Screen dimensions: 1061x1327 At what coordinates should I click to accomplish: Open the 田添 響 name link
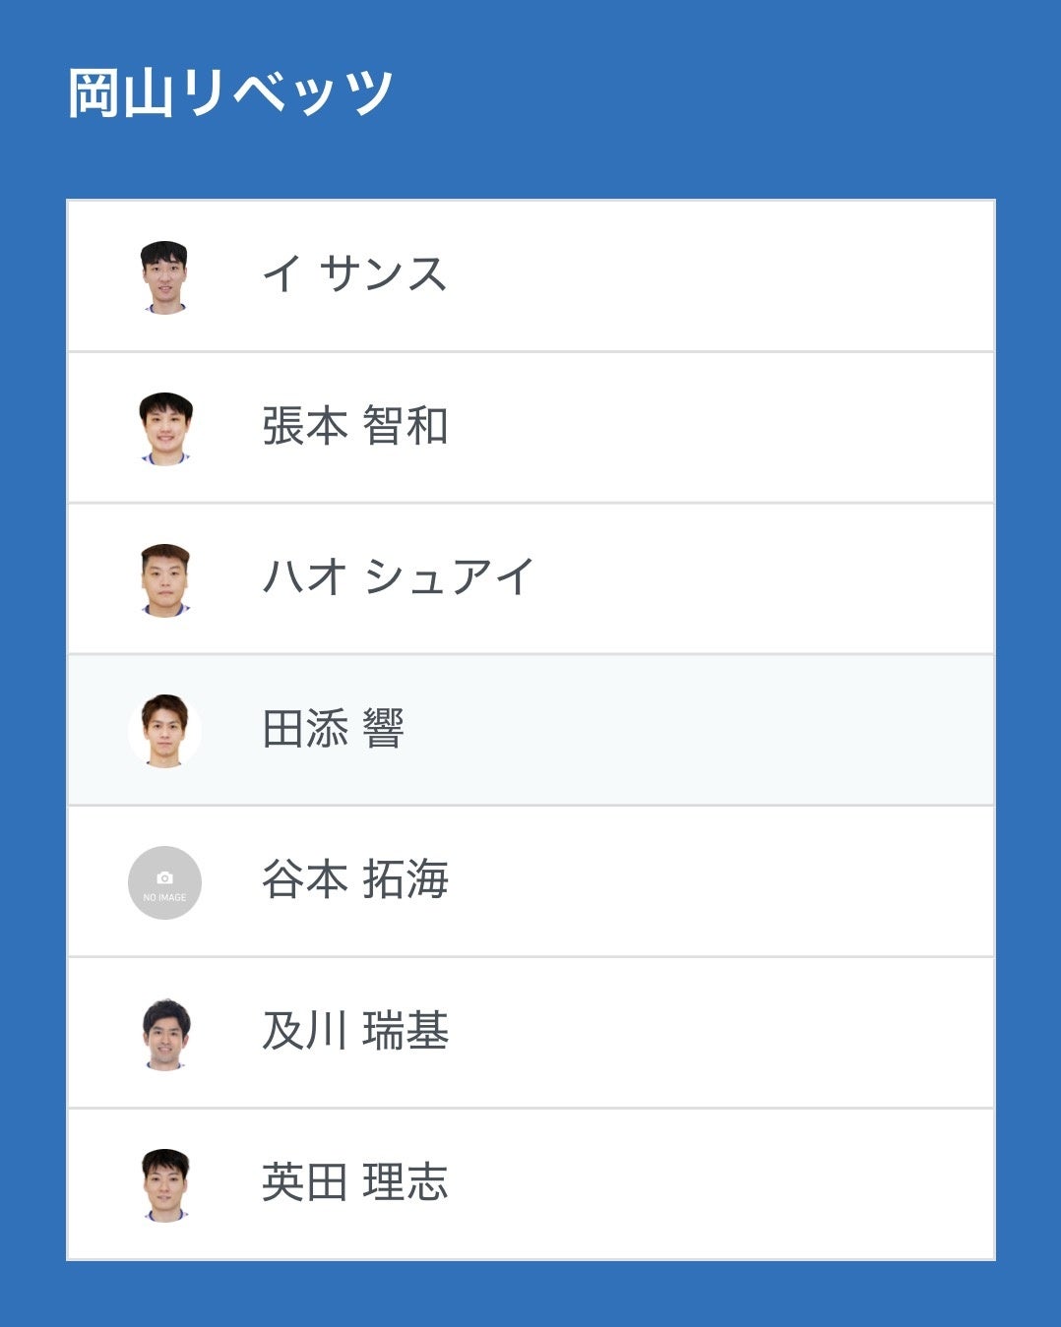pos(333,730)
